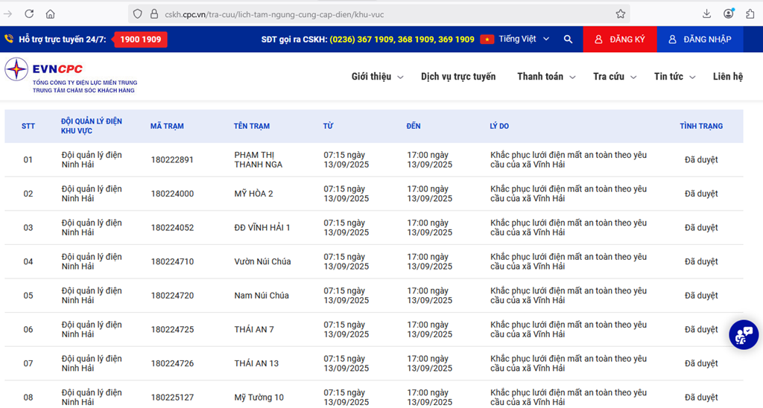Open the shield tracking protection icon

(x=138, y=14)
